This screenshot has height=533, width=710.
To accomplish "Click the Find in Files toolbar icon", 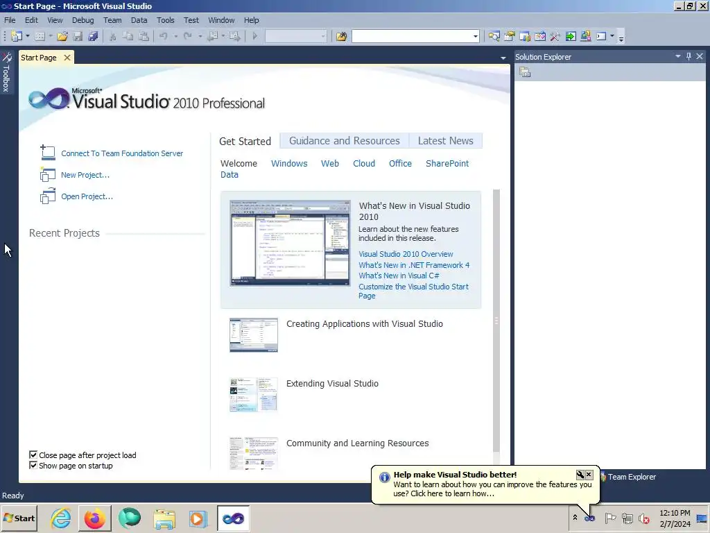I will [x=341, y=36].
